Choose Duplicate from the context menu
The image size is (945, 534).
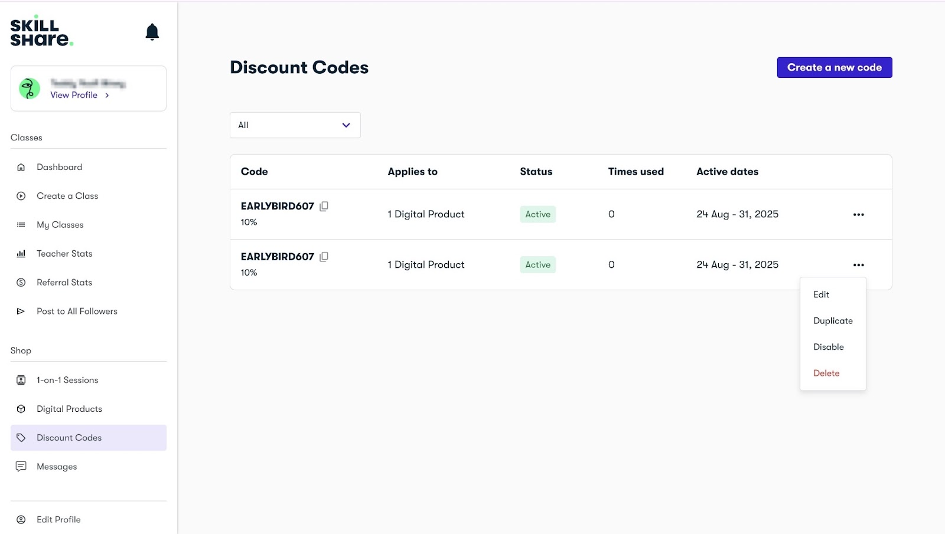pos(833,321)
